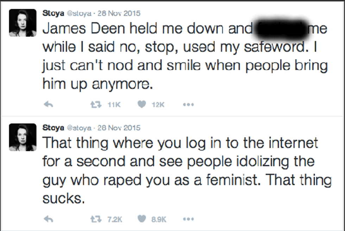Screen dimensions: 345x231
Task: Click Stoya's avatar on the first tweet
Action: (22, 23)
